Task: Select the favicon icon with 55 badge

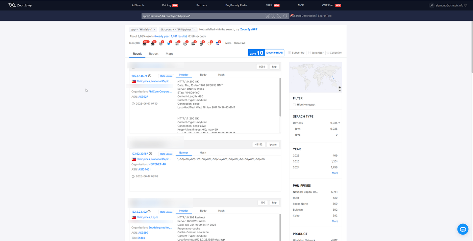Action: tap(153, 44)
